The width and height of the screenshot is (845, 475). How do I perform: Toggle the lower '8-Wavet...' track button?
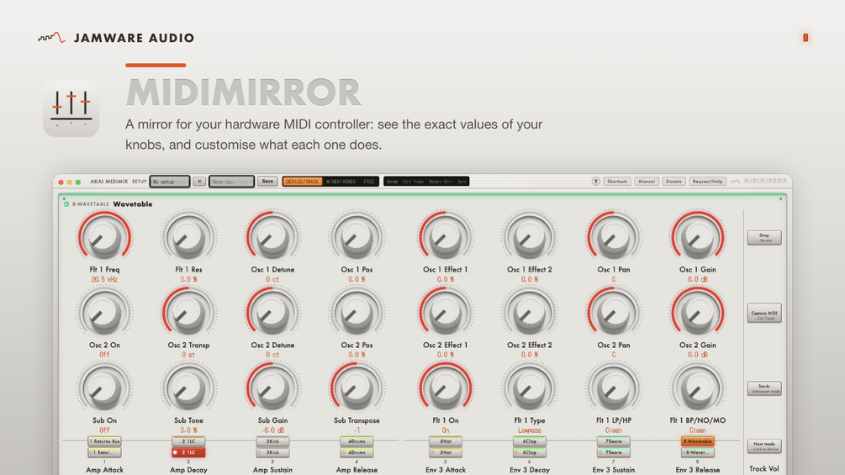(697, 452)
